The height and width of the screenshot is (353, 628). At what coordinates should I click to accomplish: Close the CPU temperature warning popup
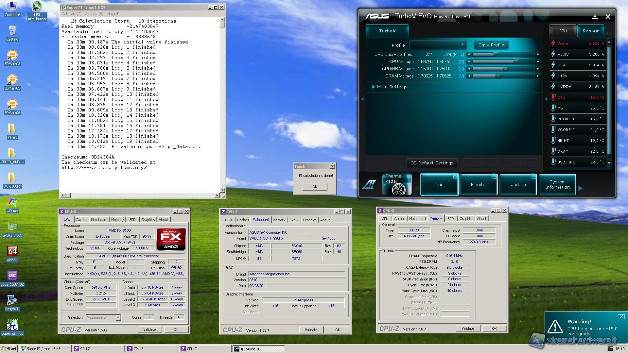[x=621, y=317]
